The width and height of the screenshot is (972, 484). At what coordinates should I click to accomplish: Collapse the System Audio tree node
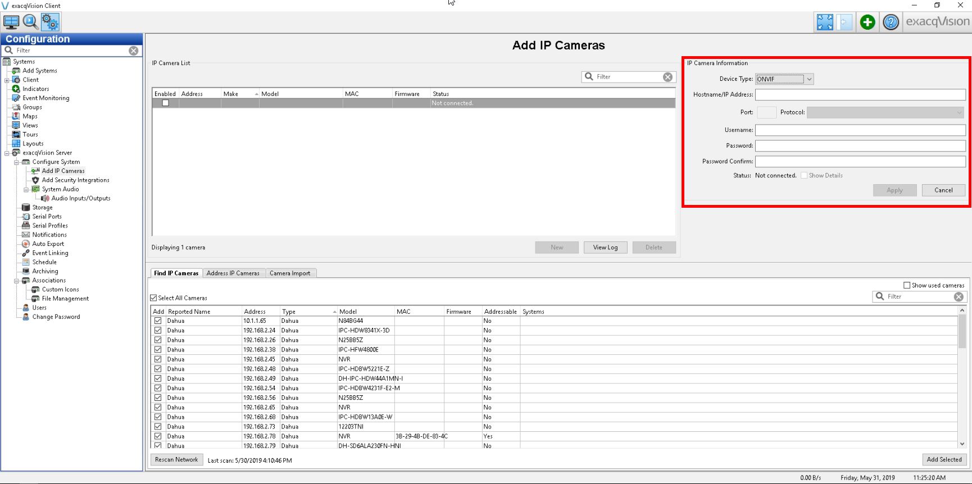pyautogui.click(x=26, y=189)
